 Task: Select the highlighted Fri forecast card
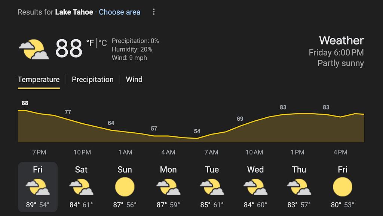(38, 187)
